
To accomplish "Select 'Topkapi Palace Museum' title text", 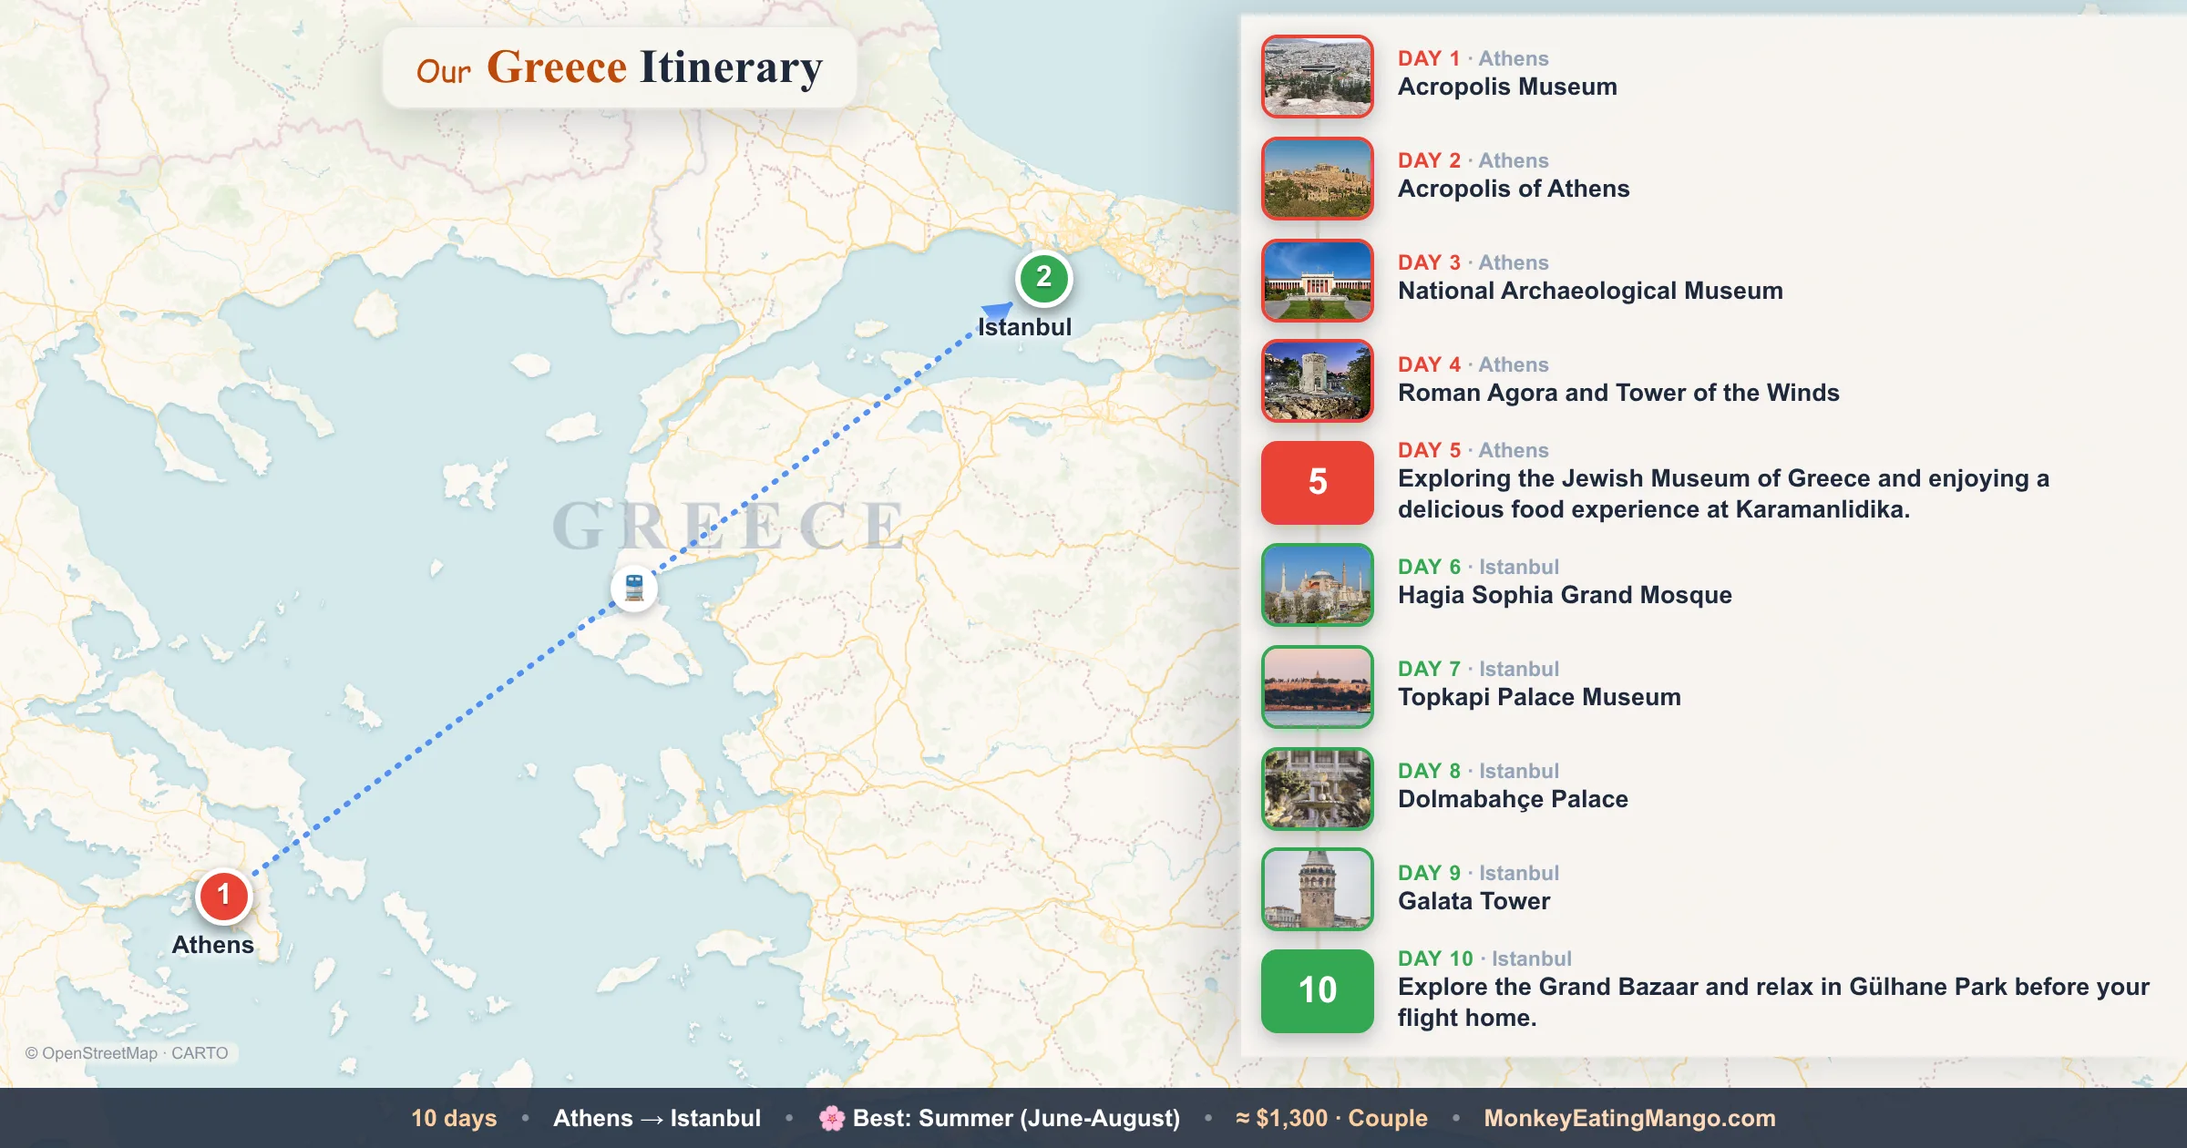I will tap(1539, 697).
